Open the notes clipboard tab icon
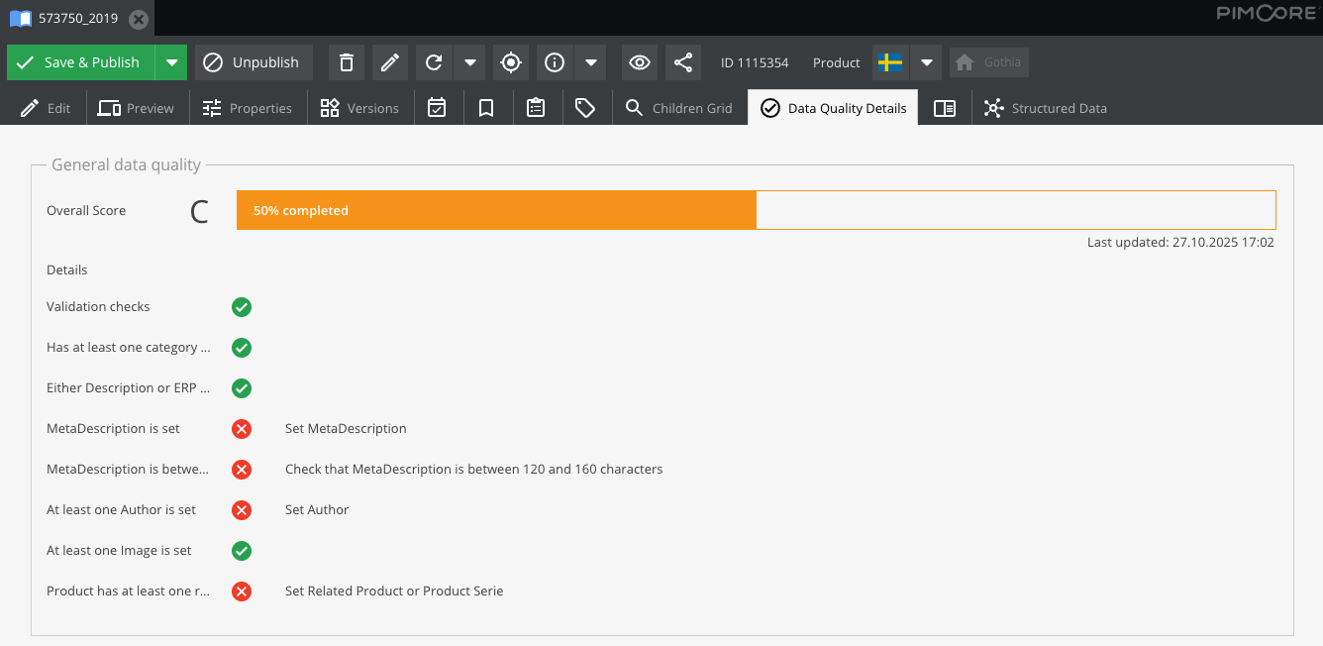This screenshot has width=1323, height=646. (536, 108)
